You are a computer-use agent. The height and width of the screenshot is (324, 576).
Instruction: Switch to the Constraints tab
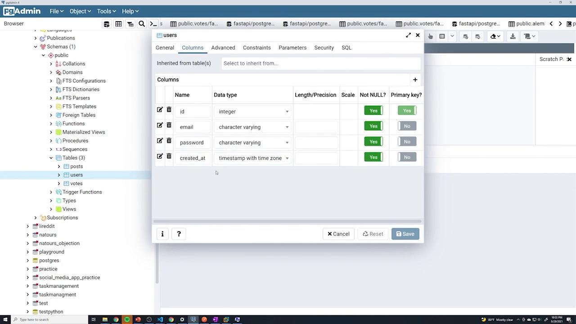257,48
